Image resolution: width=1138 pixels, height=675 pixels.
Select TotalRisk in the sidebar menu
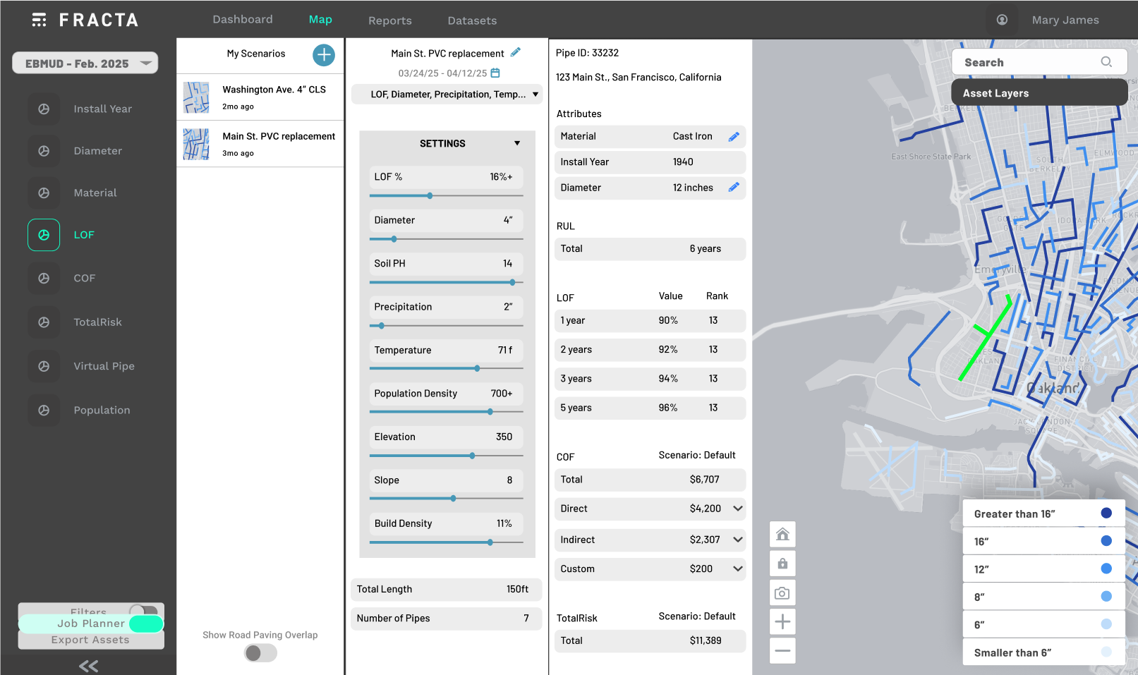click(98, 322)
